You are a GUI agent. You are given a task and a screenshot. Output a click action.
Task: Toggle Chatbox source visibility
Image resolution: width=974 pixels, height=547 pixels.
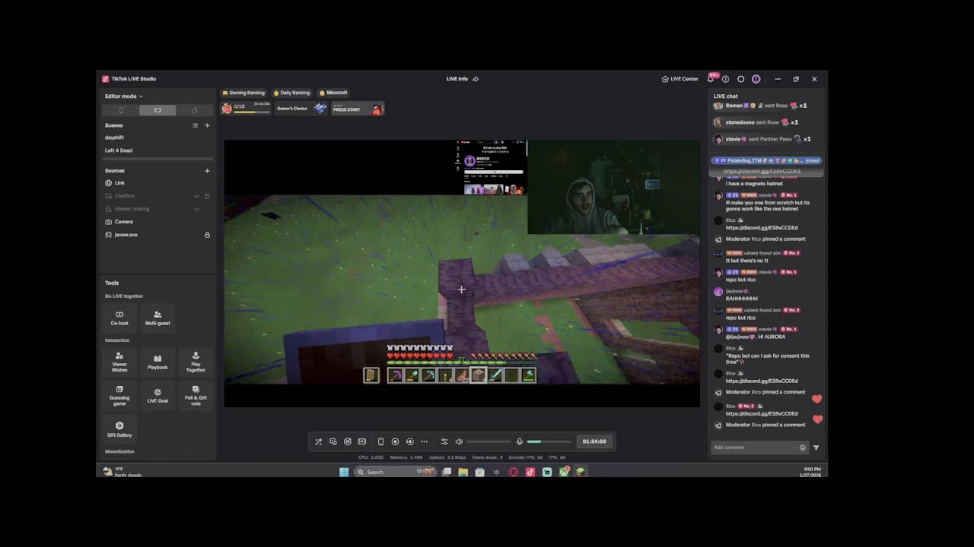196,196
